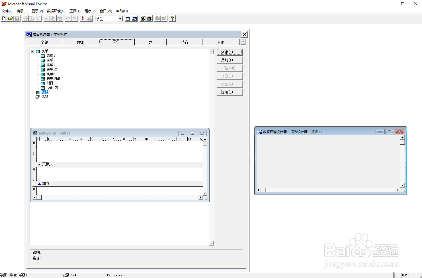
Task: Click the 移去(V)... button
Action: click(230, 84)
